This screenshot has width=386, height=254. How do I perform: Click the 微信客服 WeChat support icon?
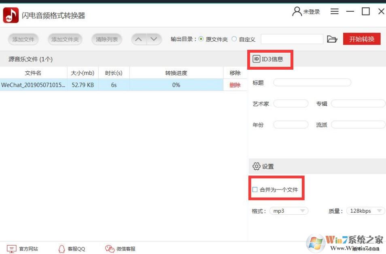click(110, 248)
